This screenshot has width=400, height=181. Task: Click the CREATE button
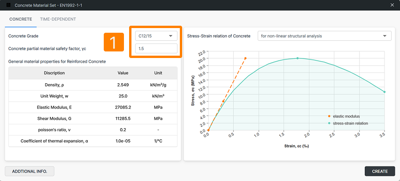(x=380, y=171)
